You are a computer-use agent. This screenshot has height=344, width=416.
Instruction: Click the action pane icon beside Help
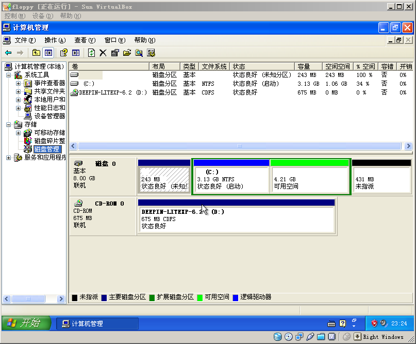pos(76,53)
